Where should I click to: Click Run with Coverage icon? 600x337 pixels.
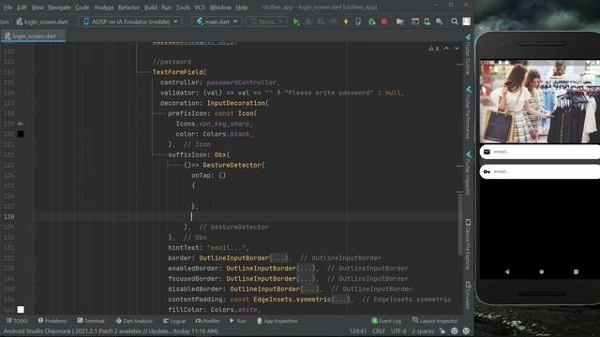(x=321, y=22)
